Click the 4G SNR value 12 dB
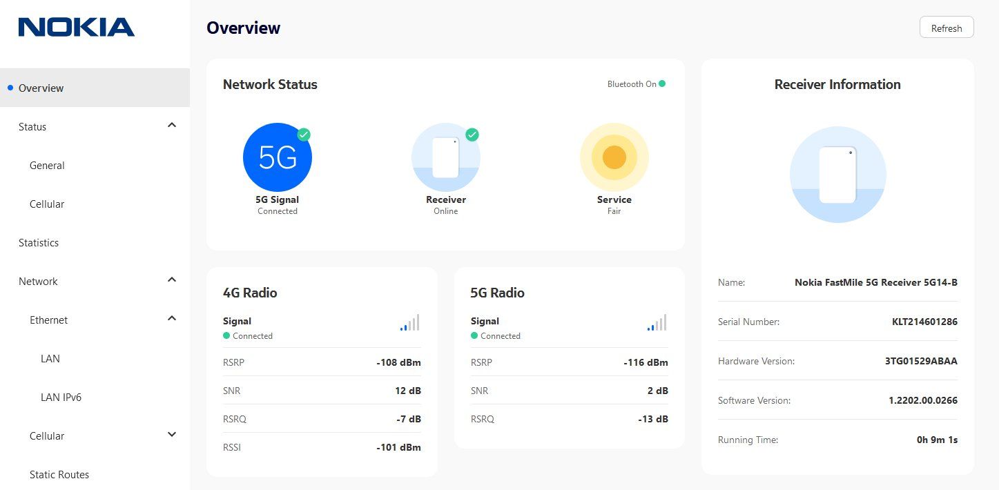Image resolution: width=999 pixels, height=490 pixels. tap(408, 391)
